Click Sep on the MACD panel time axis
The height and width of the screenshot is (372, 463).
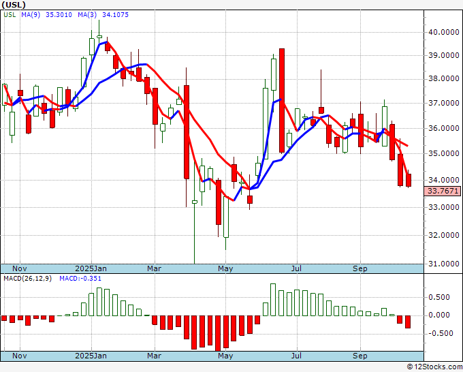point(360,356)
